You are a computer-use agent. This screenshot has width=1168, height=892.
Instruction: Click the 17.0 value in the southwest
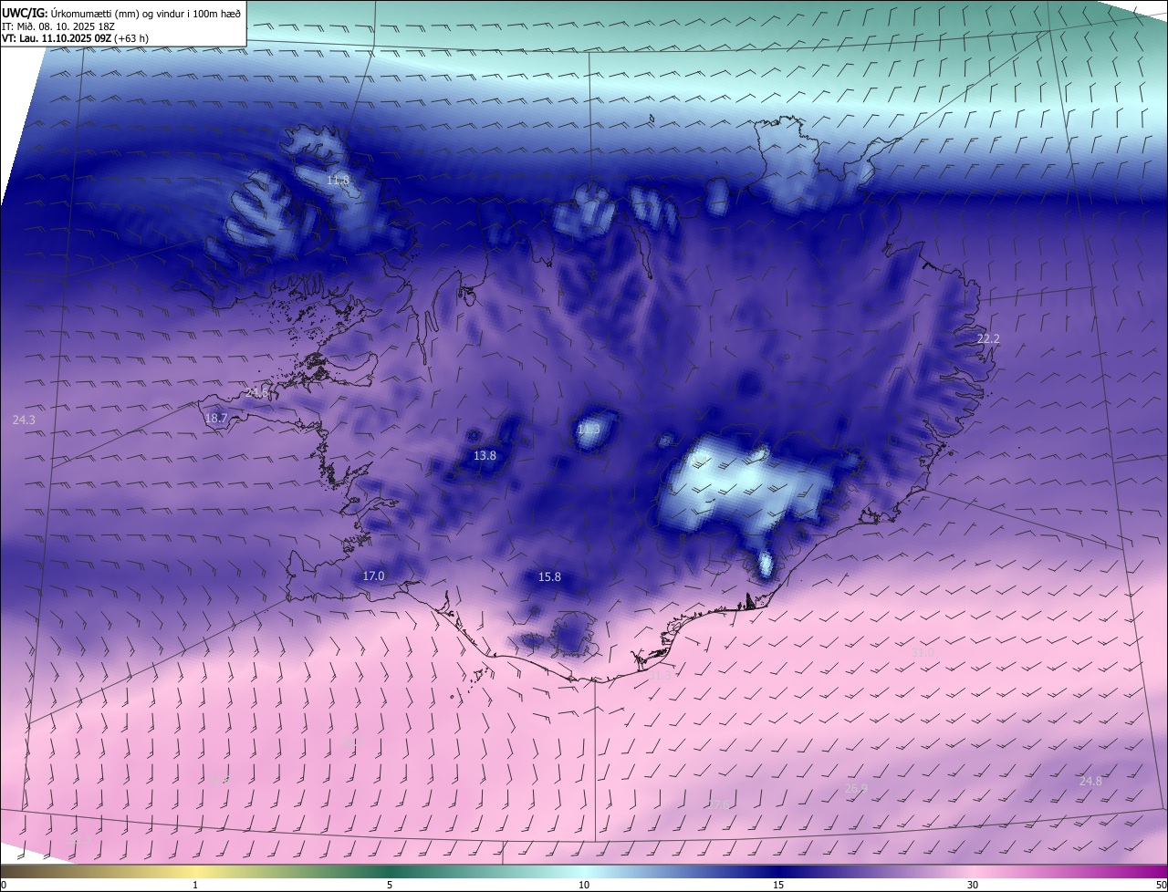tap(373, 576)
